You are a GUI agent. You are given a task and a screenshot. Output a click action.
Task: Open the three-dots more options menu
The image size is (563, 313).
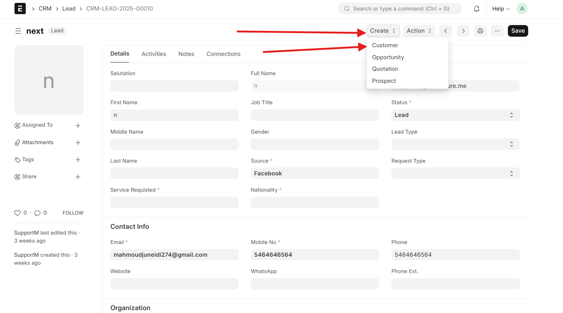497,31
